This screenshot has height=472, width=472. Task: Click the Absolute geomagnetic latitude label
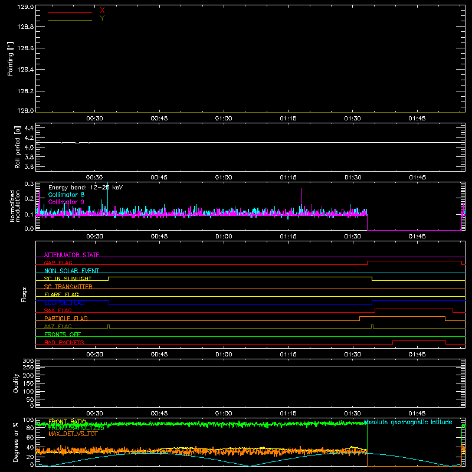pyautogui.click(x=408, y=422)
